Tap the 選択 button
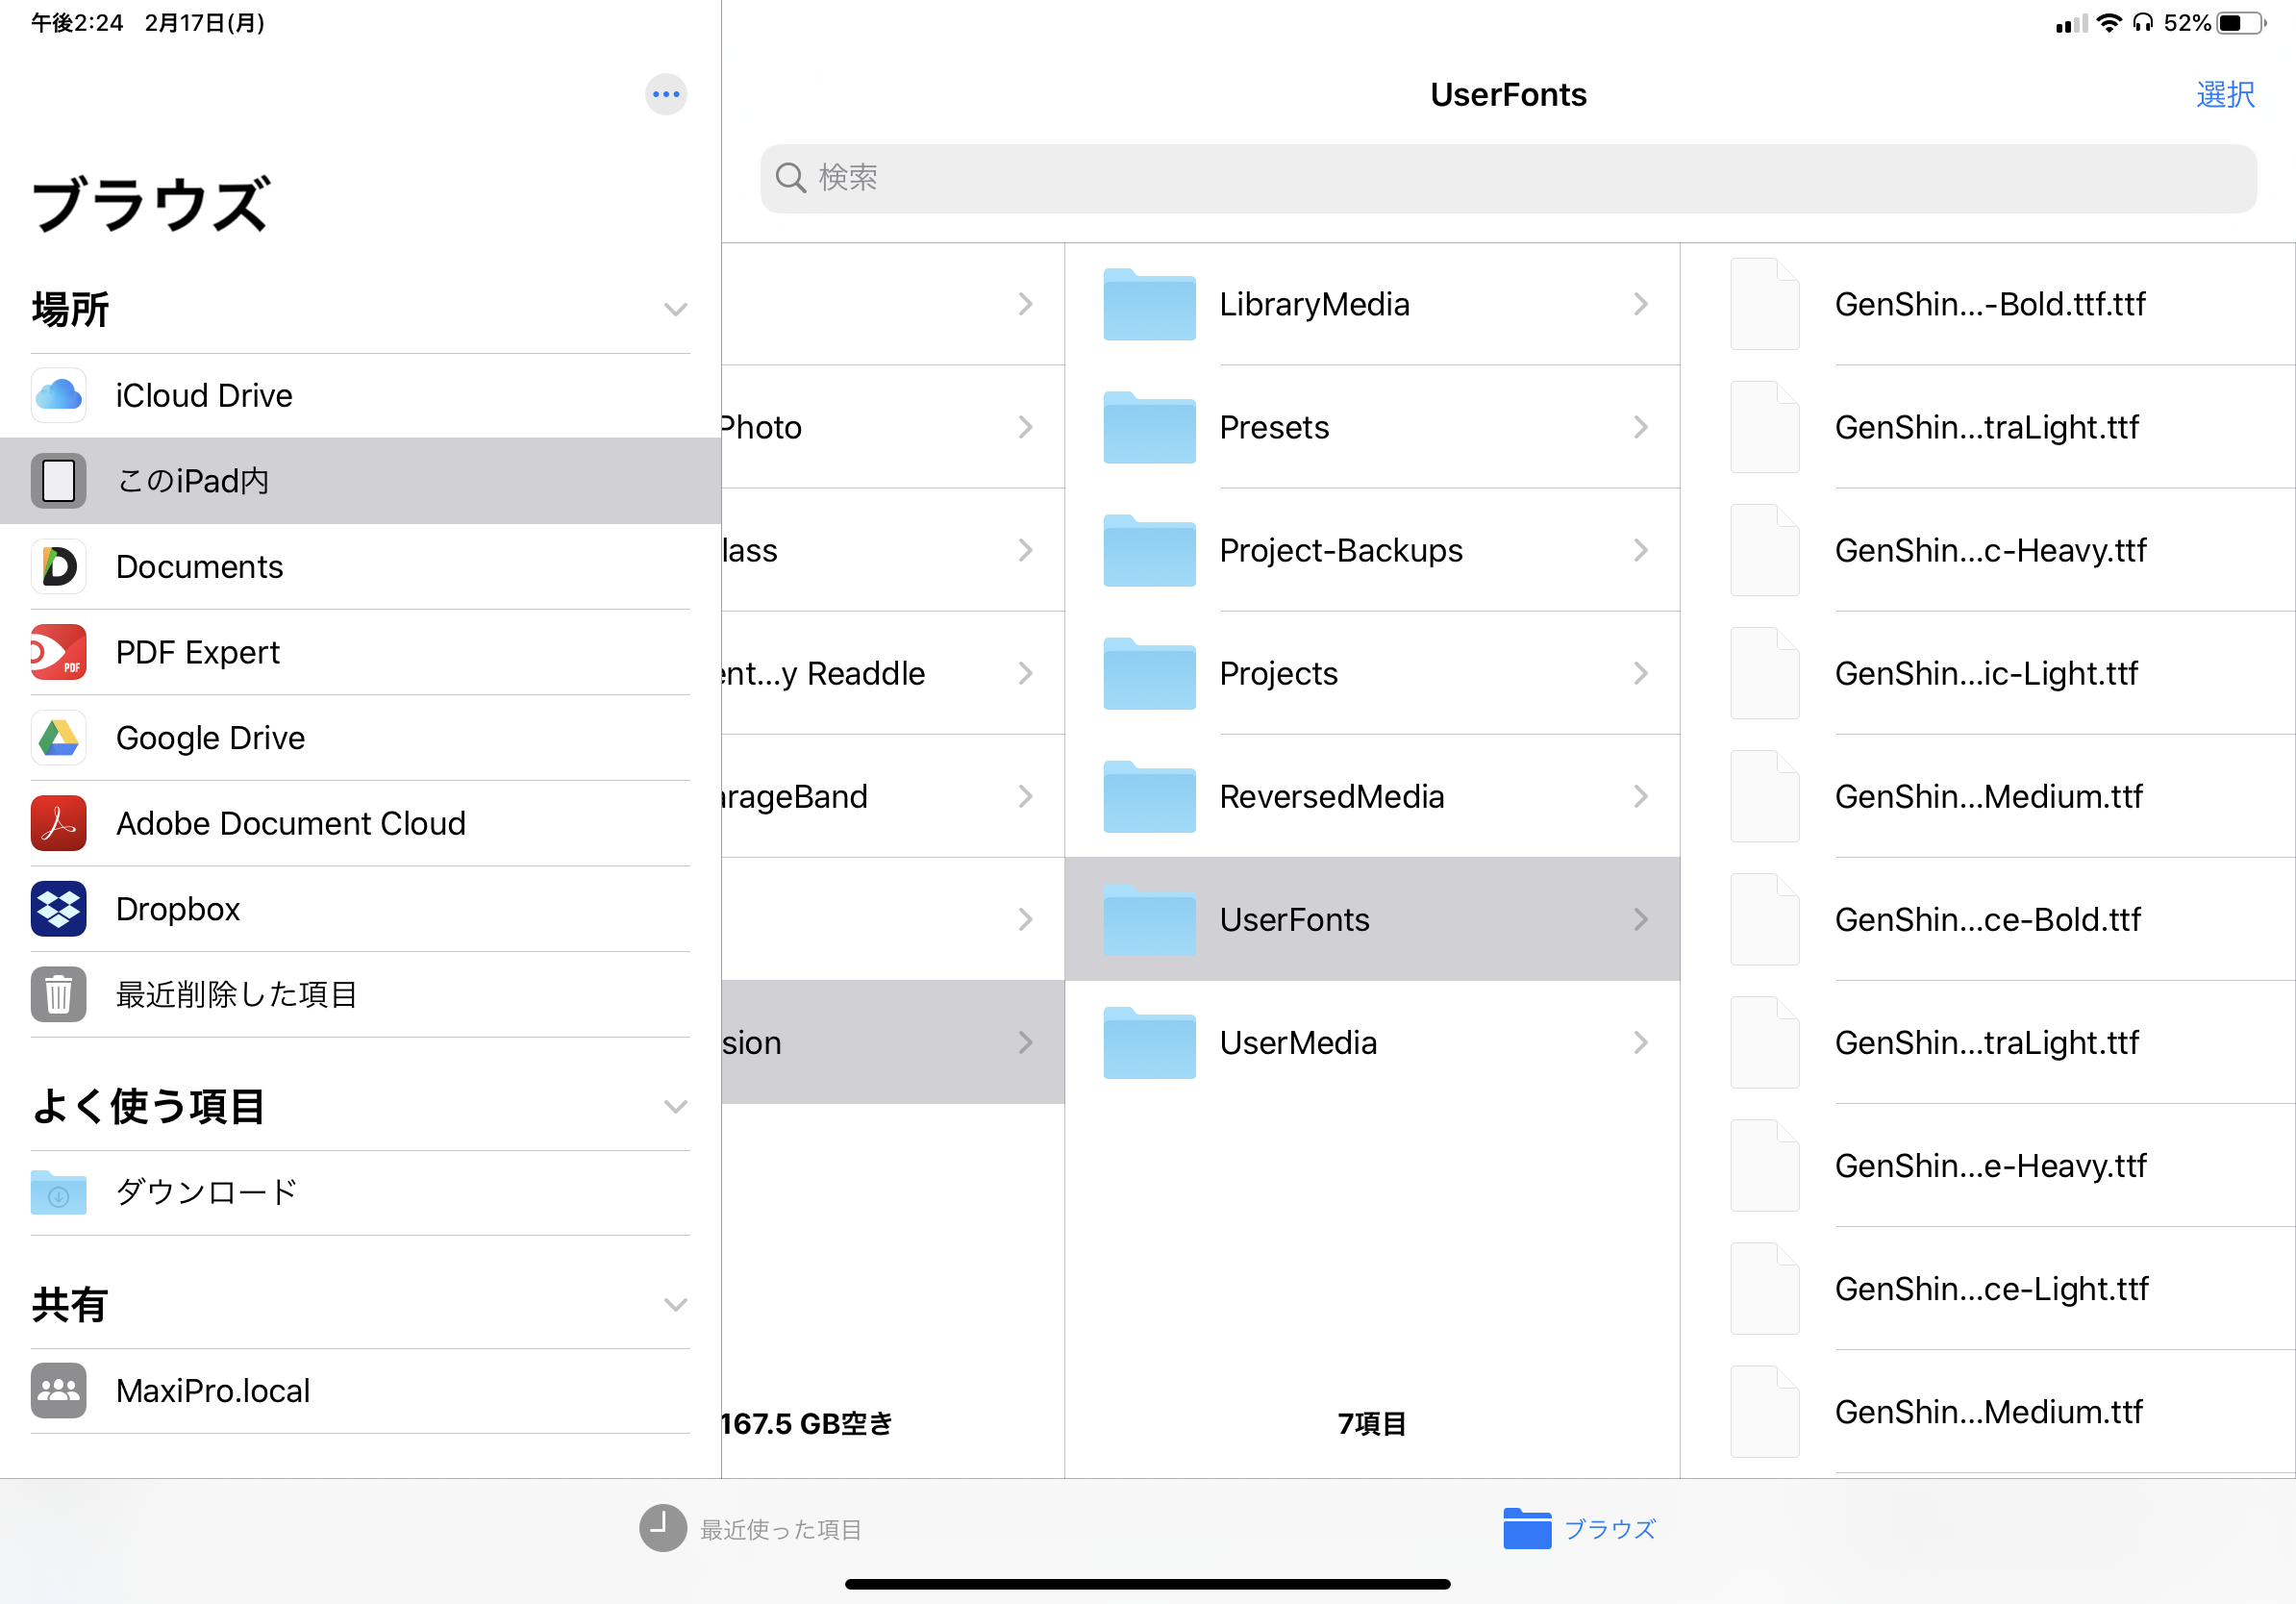The image size is (2296, 1604). (x=2224, y=95)
